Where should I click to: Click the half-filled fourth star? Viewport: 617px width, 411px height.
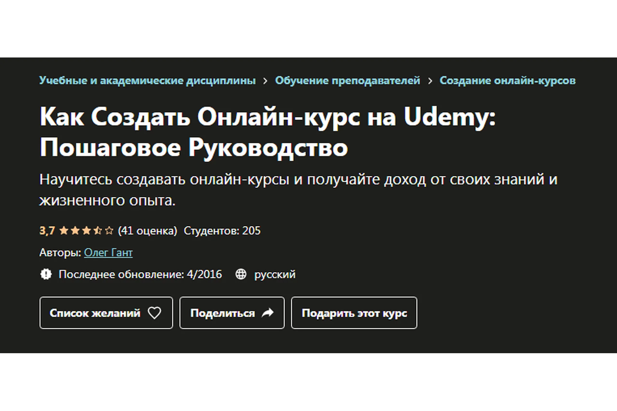pos(97,230)
